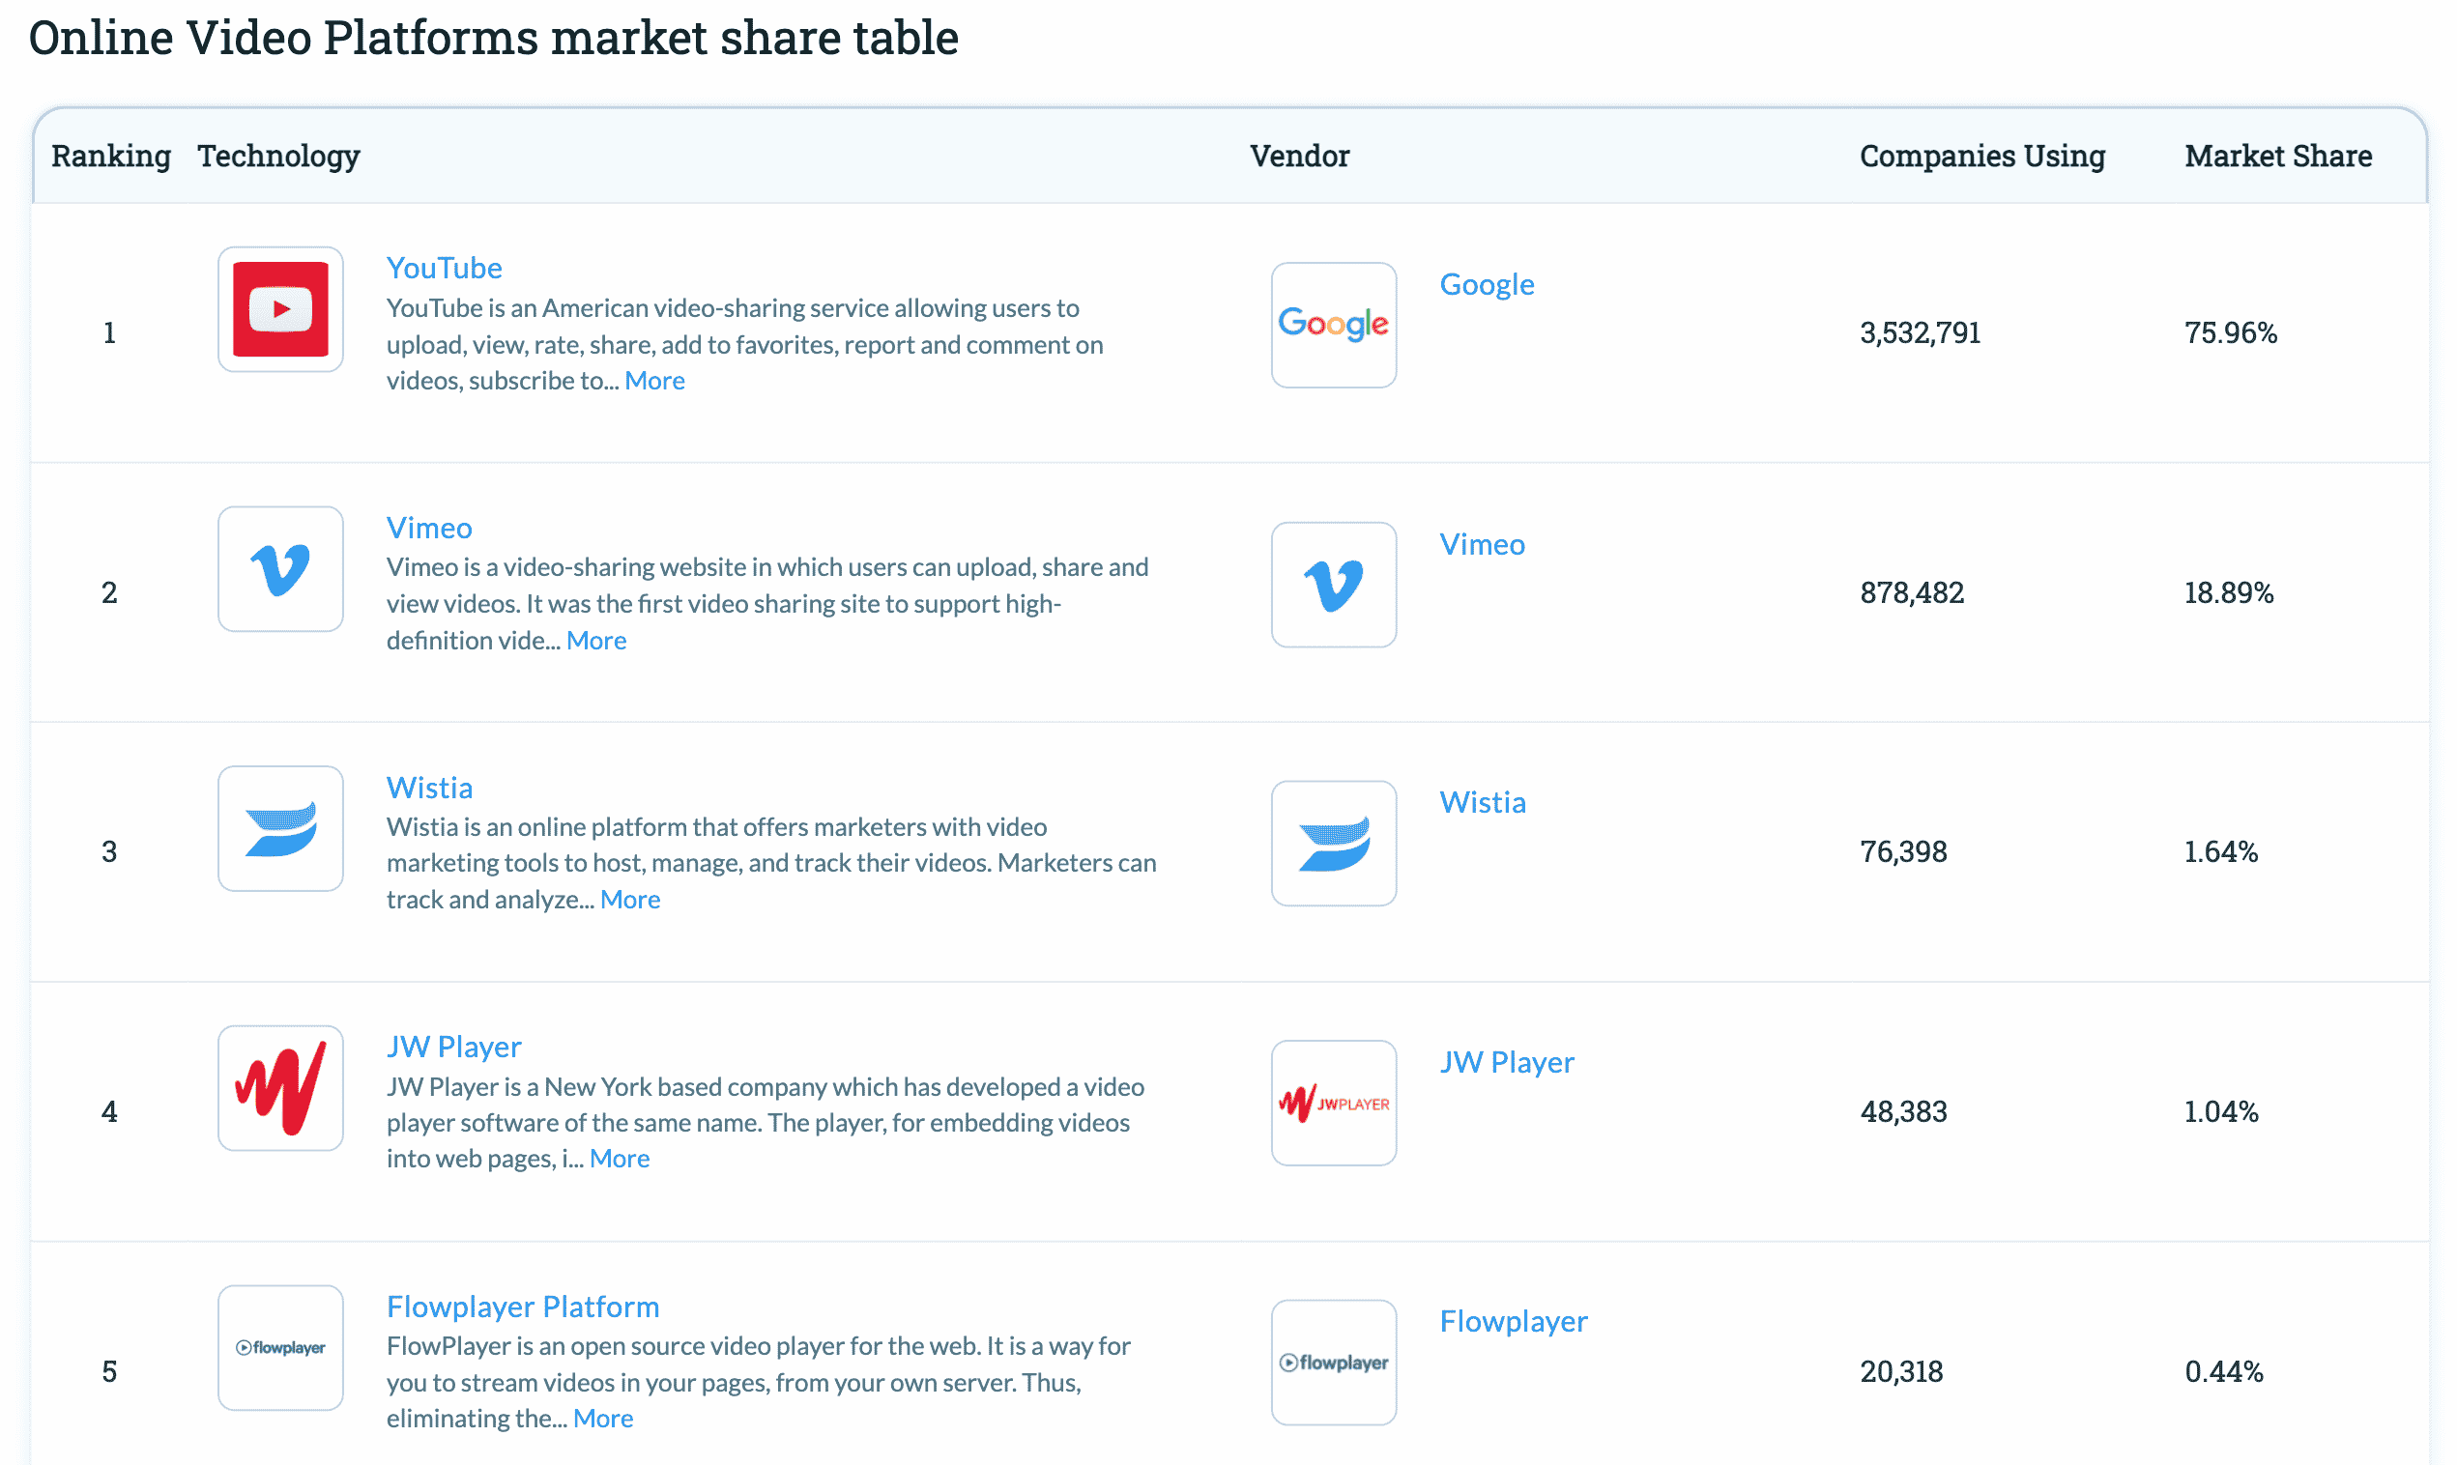2457x1465 pixels.
Task: Click the Flowplayer vendor logo icon
Action: tap(1333, 1363)
